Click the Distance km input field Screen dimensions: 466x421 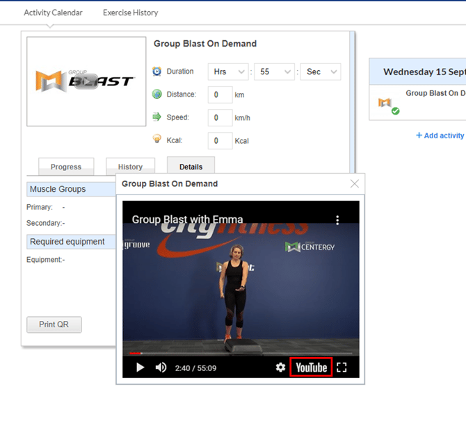click(220, 94)
